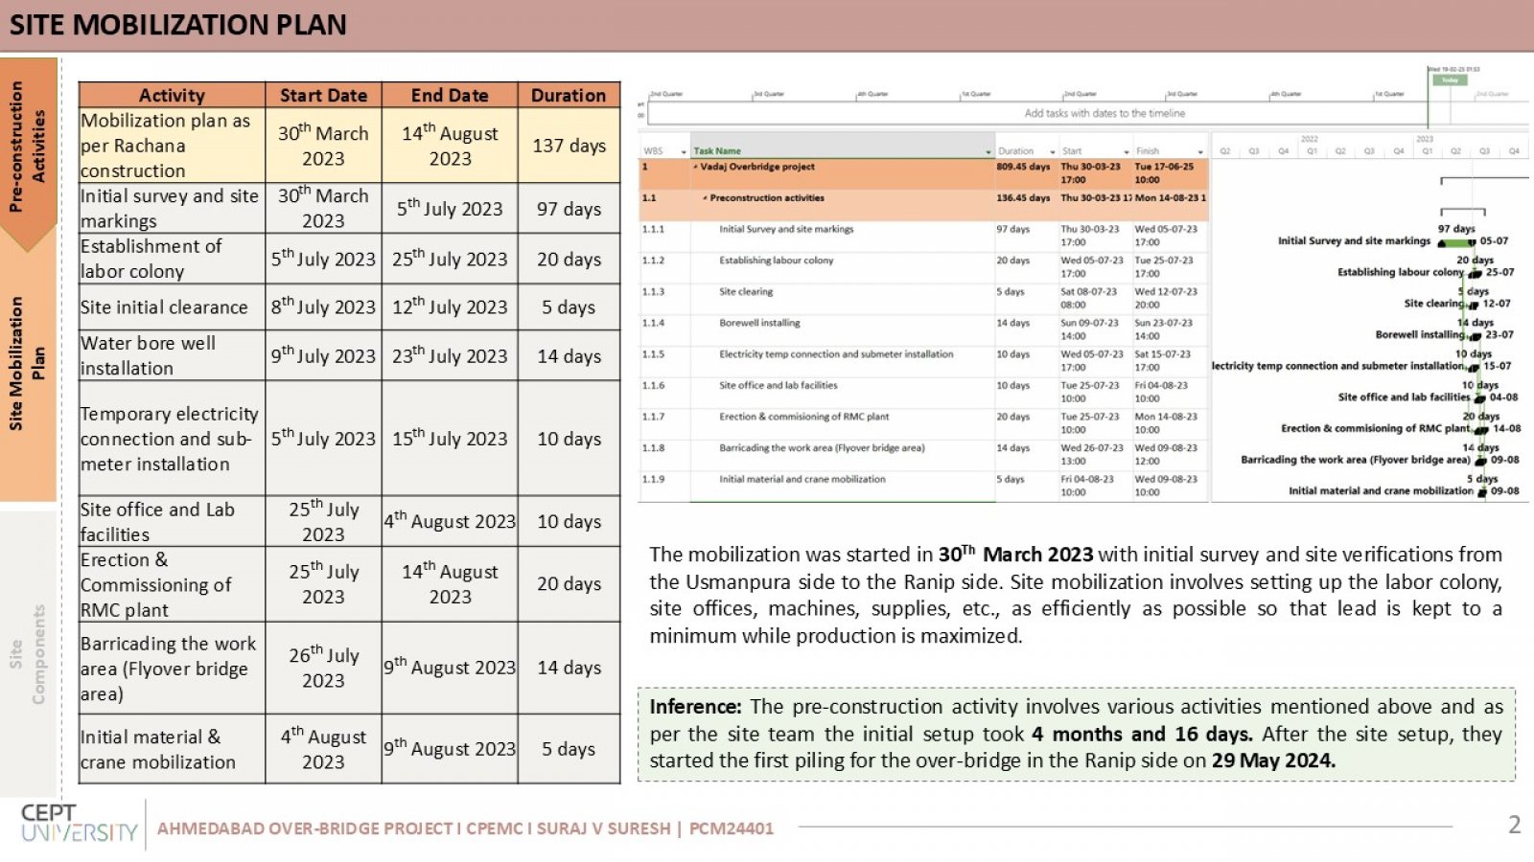Click the '8th July 2023' start date cell
Image resolution: width=1534 pixels, height=862 pixels.
323,307
